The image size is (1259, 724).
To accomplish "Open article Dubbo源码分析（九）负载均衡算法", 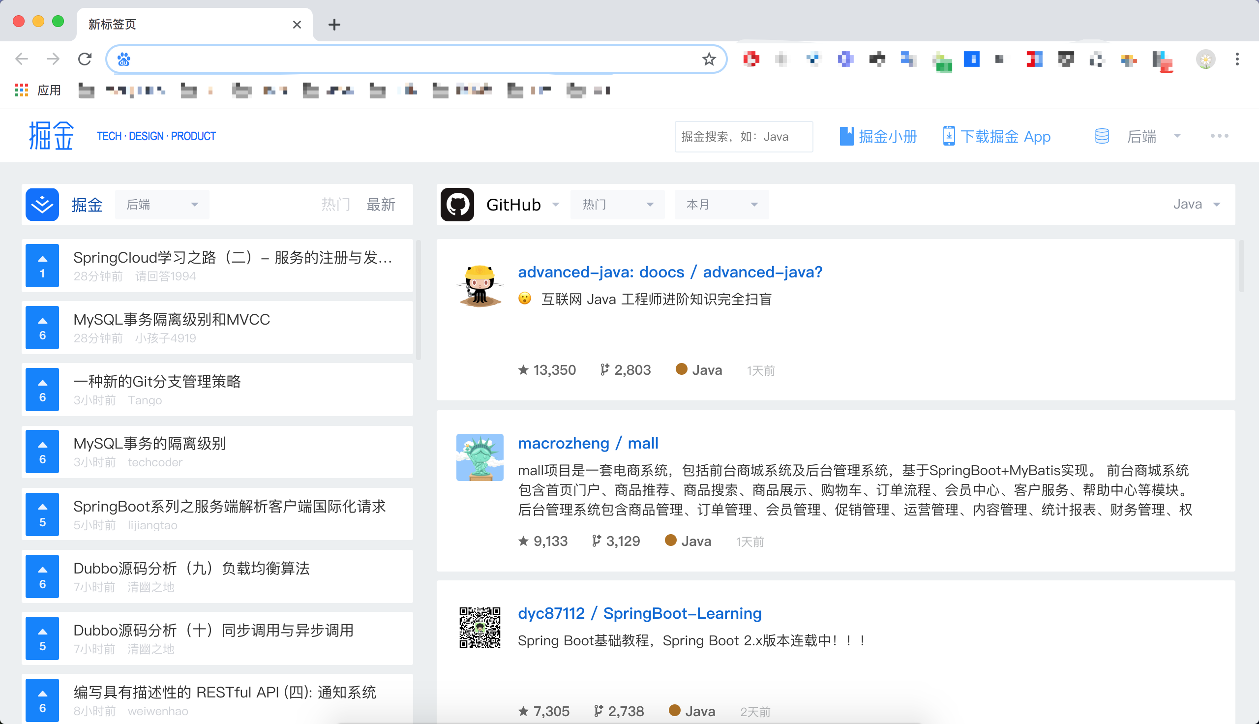I will coord(191,568).
